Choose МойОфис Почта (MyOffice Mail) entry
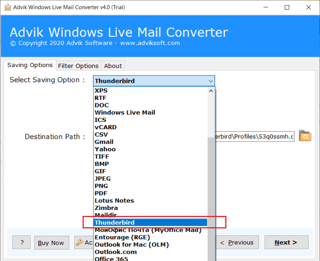 pos(150,230)
